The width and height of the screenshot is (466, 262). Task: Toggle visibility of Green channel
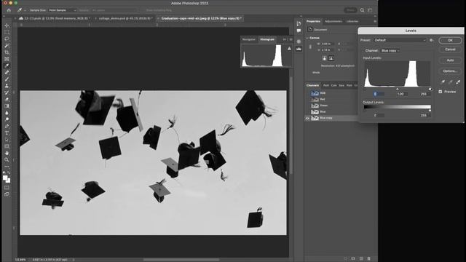(x=307, y=106)
